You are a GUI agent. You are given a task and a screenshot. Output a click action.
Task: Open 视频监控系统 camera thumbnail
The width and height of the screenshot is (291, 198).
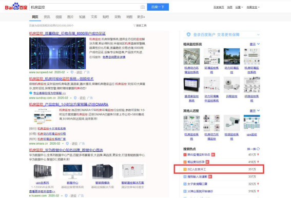tap(231, 123)
